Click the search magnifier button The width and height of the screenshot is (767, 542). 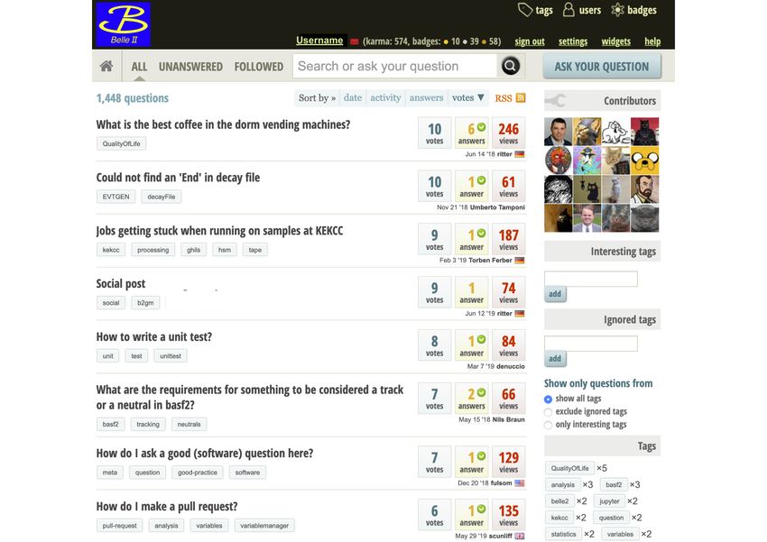coord(510,66)
